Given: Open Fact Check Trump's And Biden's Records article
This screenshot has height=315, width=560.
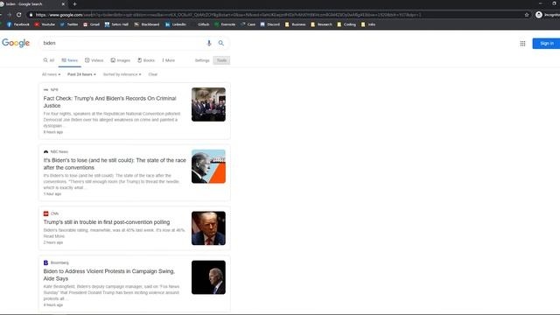Looking at the screenshot, I should coord(109,101).
